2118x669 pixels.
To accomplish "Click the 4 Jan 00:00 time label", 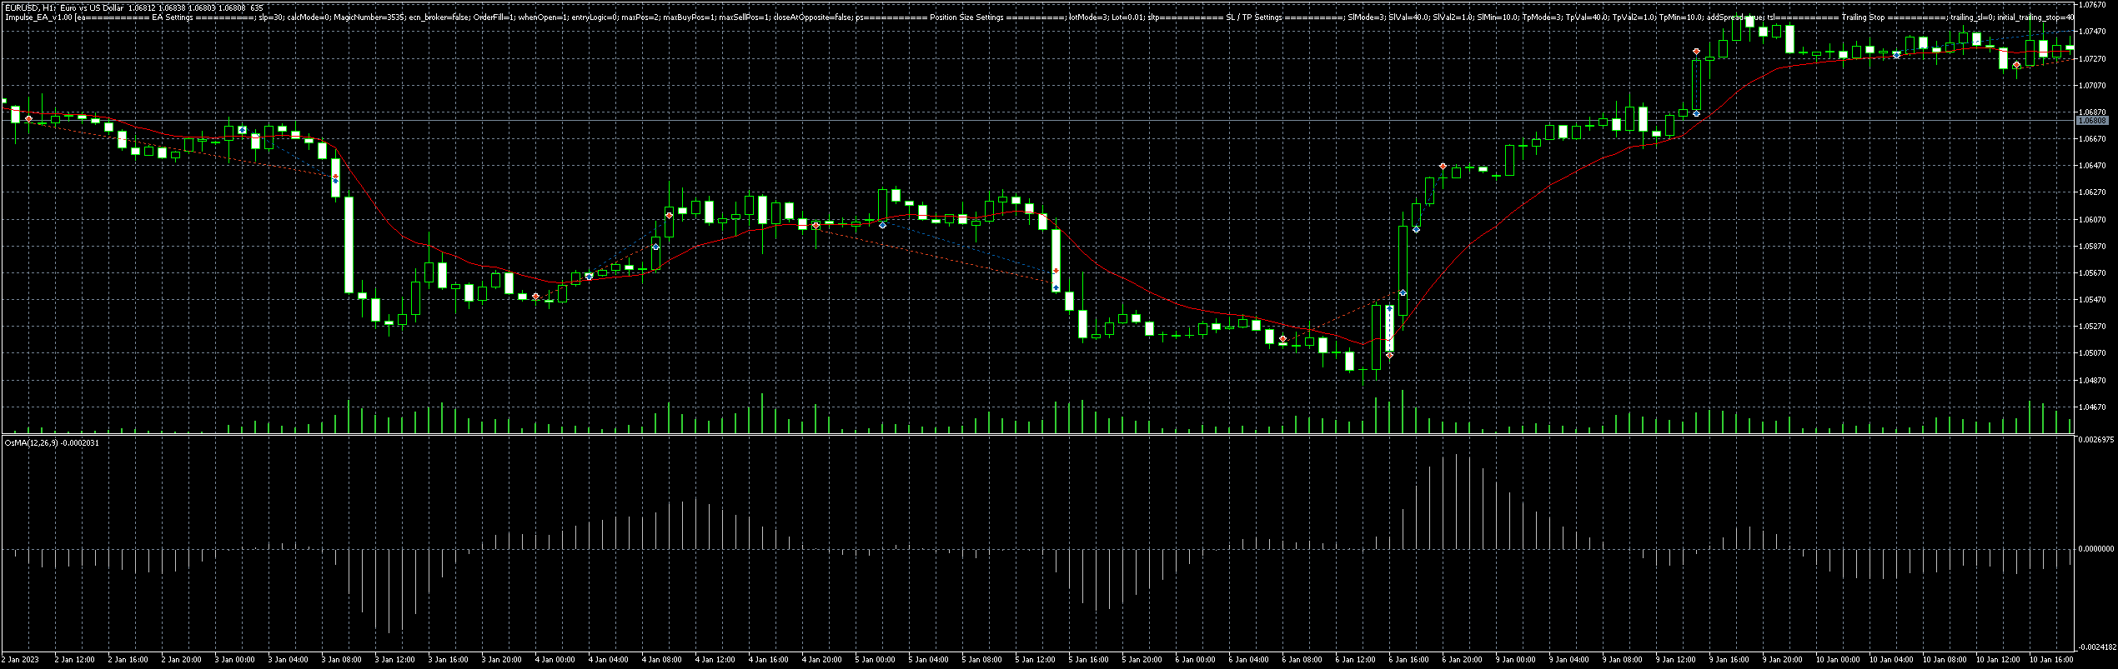I will [555, 660].
